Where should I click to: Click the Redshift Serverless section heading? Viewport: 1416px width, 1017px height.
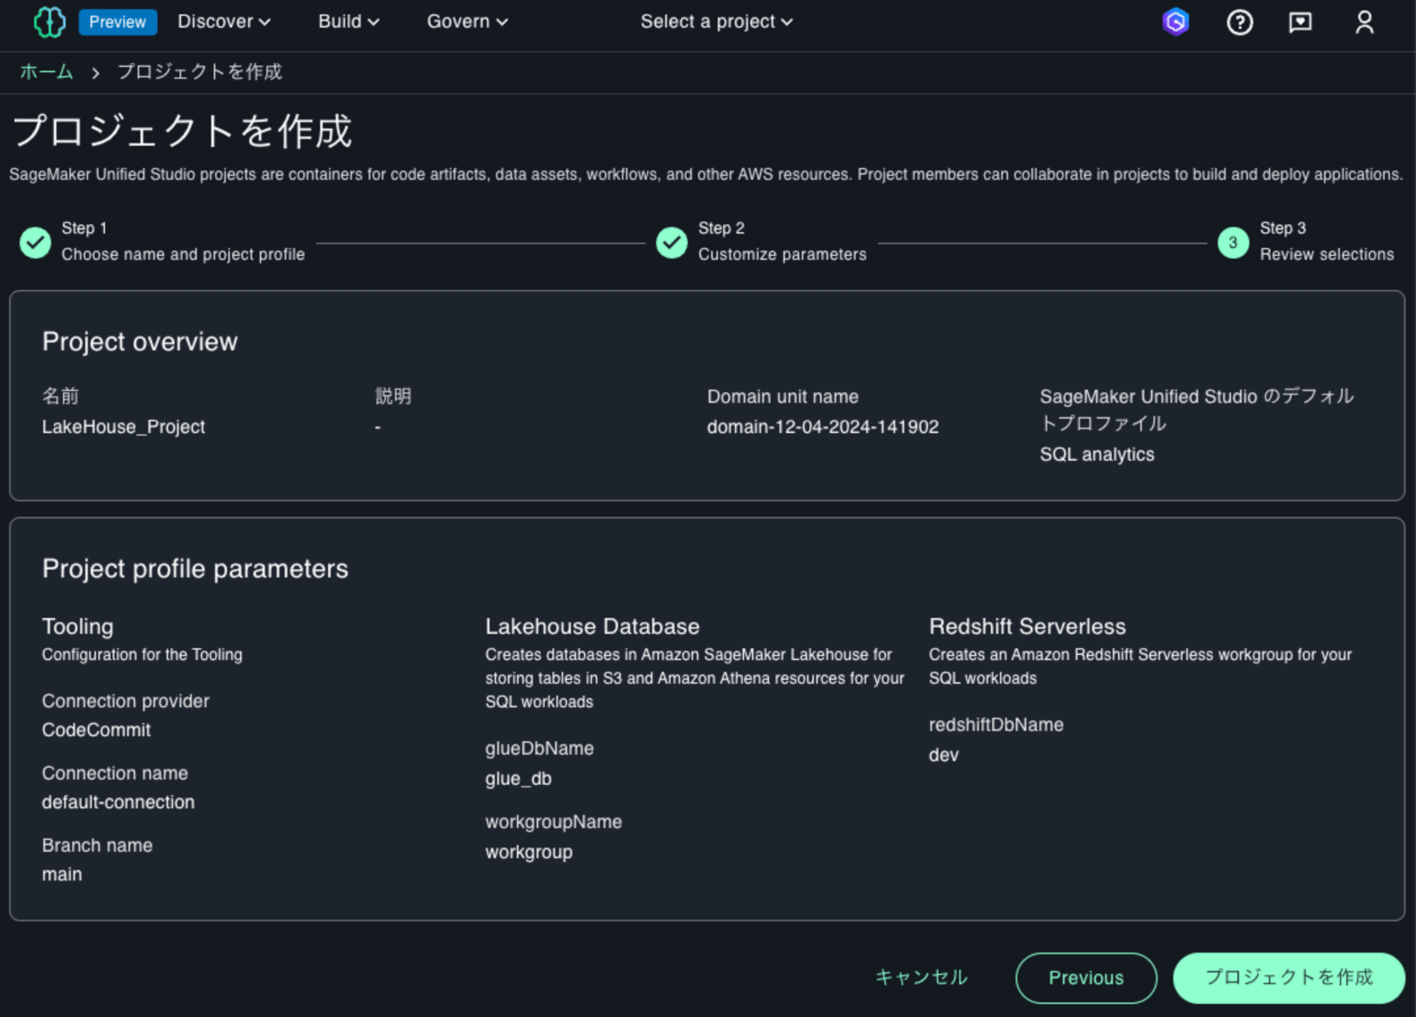(1027, 627)
